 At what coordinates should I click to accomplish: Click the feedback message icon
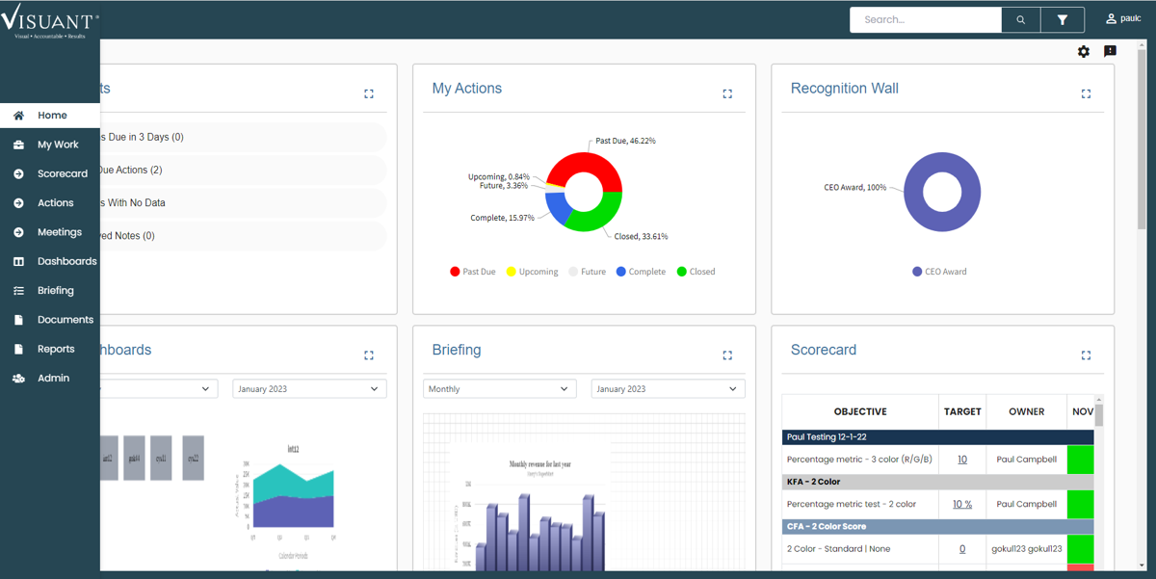tap(1110, 51)
